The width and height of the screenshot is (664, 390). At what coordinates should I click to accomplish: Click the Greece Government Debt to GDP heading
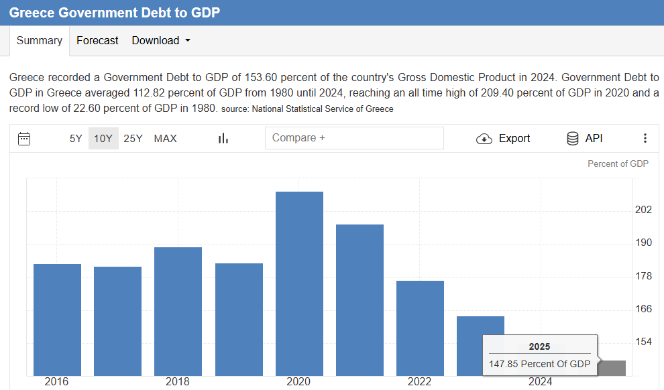click(x=115, y=13)
